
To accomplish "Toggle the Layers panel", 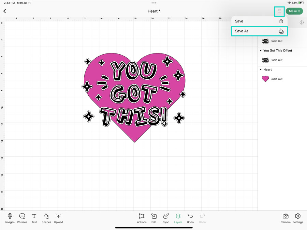I will point(178,218).
